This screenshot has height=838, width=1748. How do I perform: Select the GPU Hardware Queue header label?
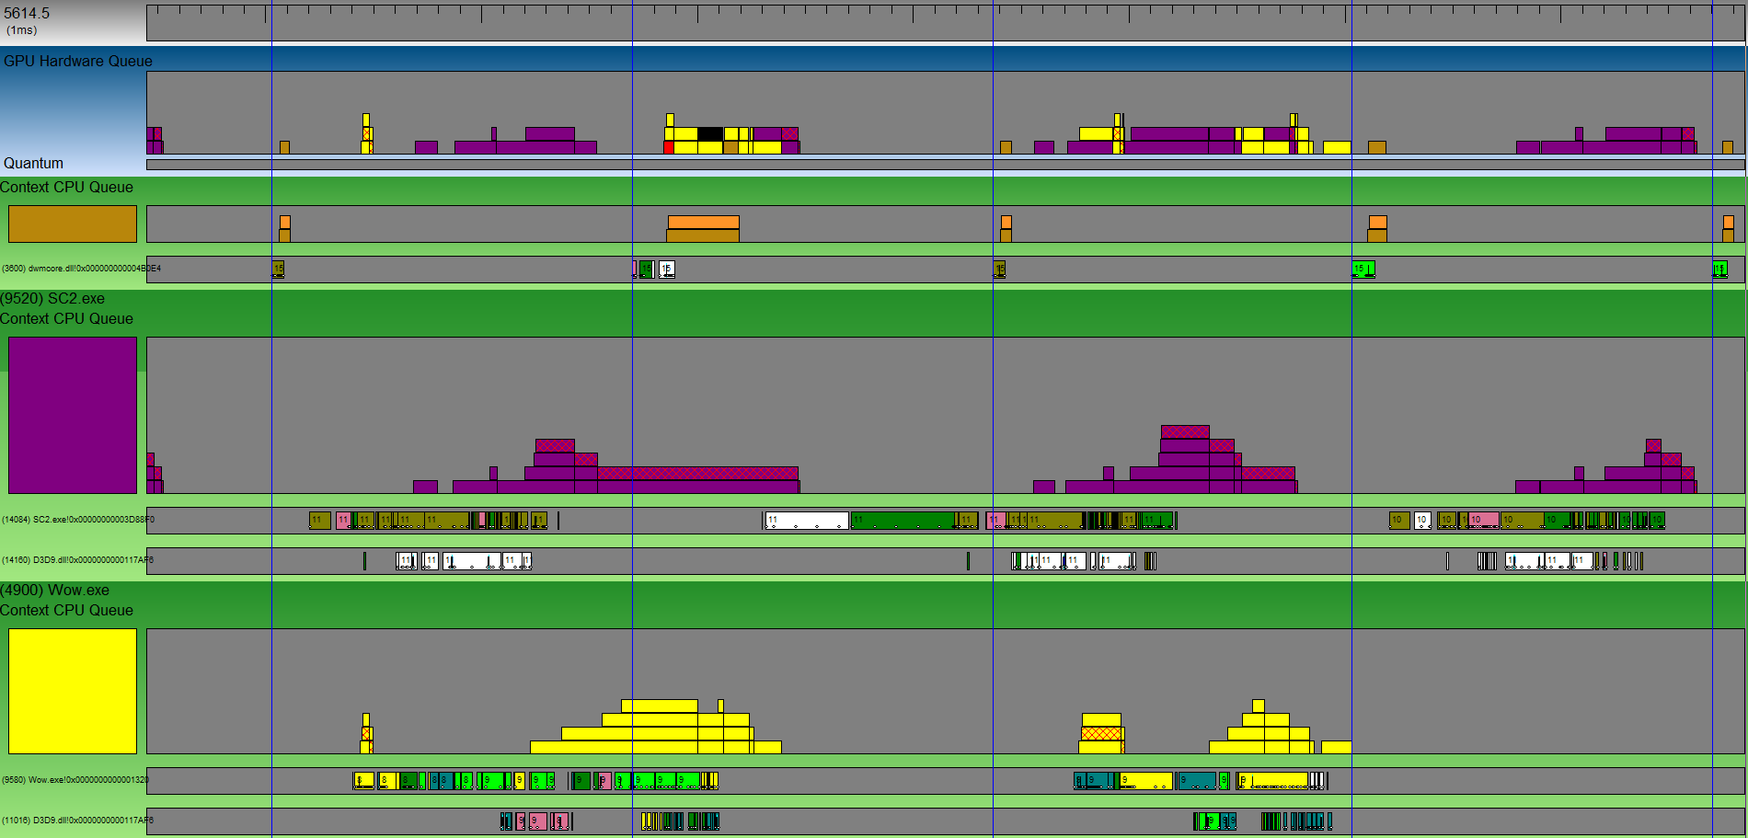pyautogui.click(x=78, y=61)
